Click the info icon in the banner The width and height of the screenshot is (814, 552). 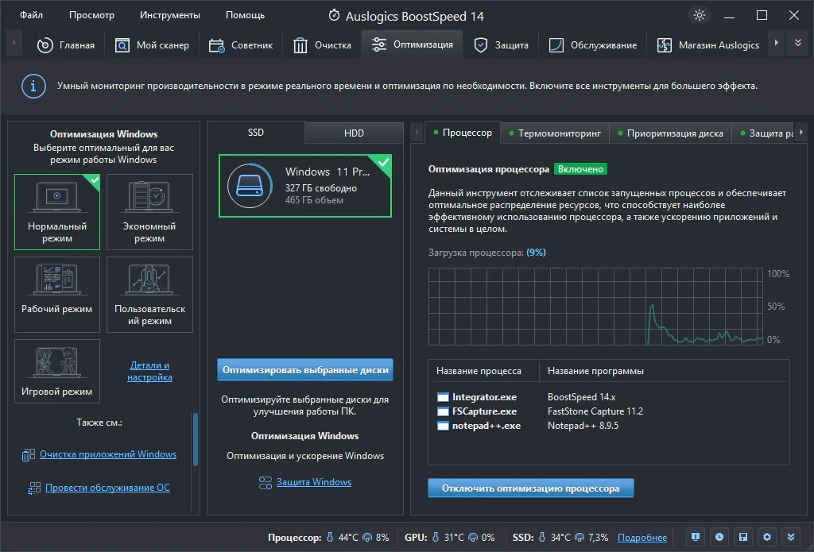coord(33,86)
